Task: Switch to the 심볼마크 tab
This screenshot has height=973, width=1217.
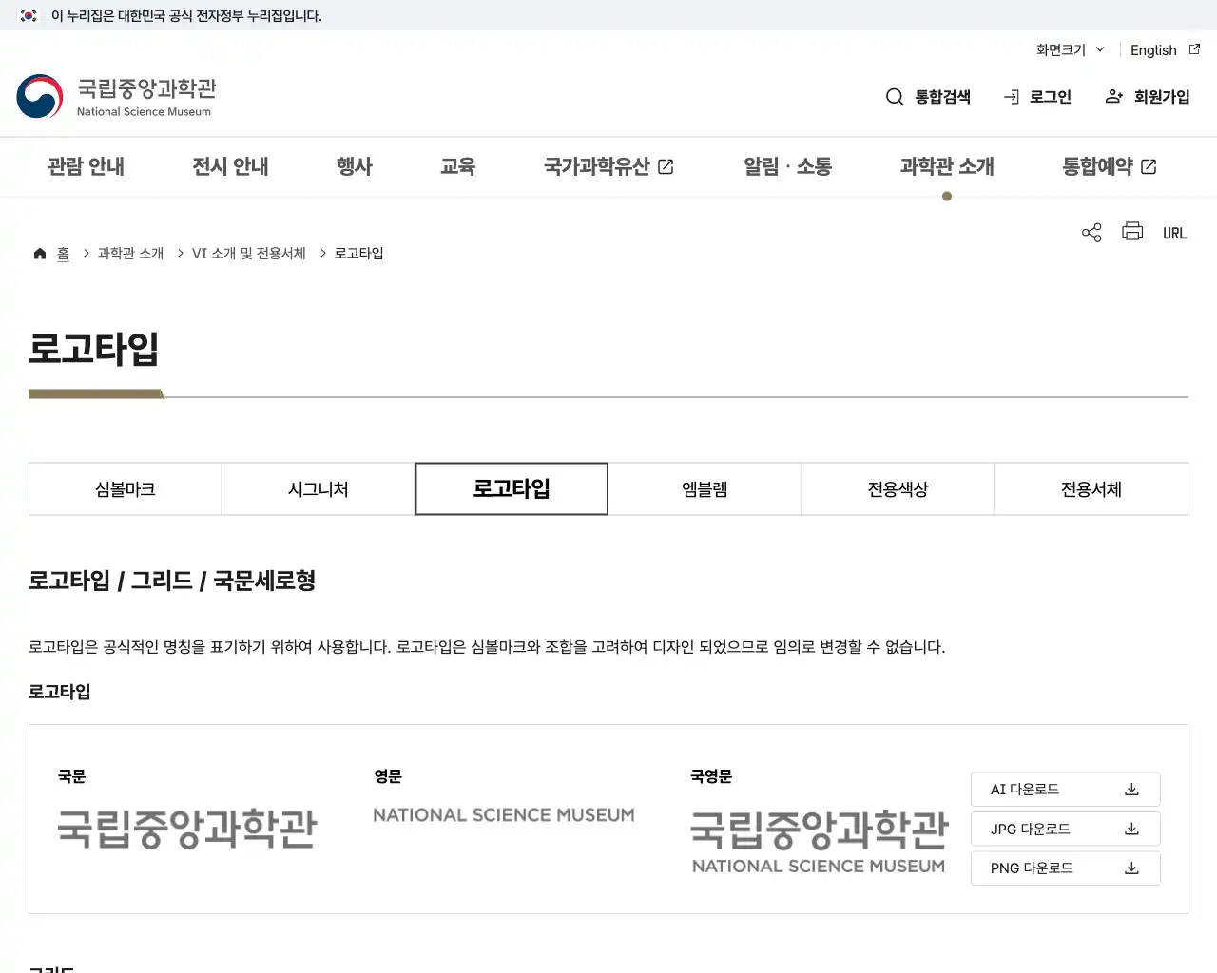Action: [125, 488]
